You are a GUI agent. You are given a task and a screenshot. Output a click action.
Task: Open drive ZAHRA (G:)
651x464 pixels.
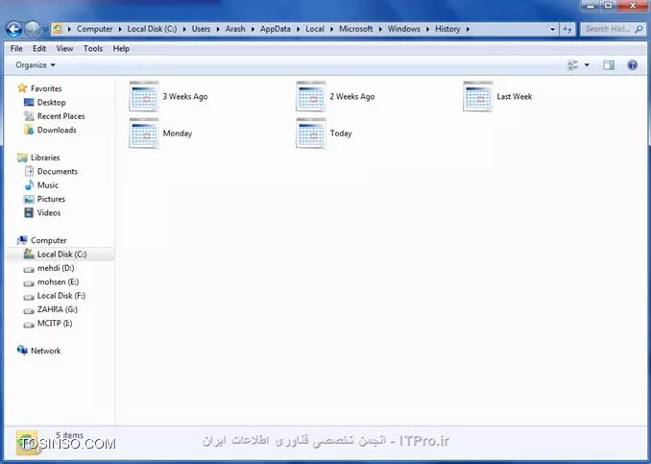pos(51,309)
